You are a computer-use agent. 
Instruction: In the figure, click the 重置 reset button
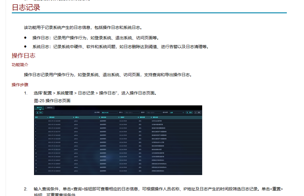[x=197, y=112]
